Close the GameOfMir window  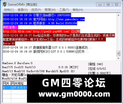[117, 5]
